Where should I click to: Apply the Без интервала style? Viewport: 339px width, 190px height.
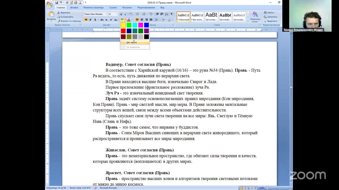197,17
